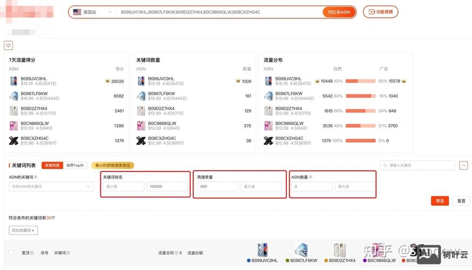Open the 所有ASIN的关键词 dropdown
The width and height of the screenshot is (472, 270).
tap(51, 186)
